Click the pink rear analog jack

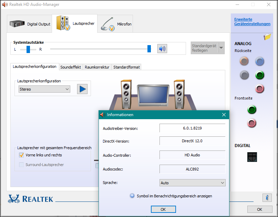[x=259, y=89]
